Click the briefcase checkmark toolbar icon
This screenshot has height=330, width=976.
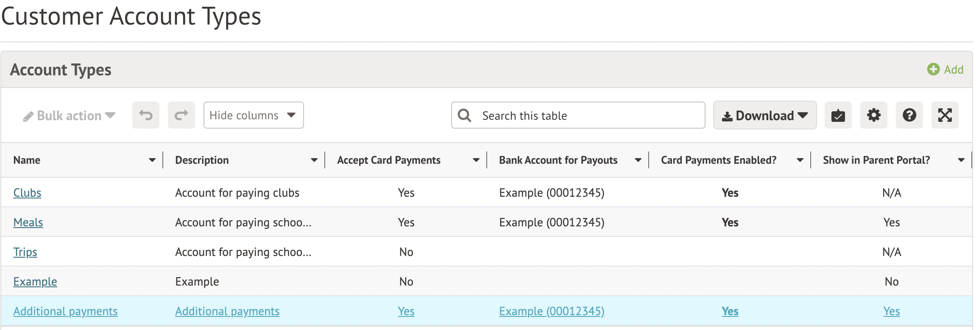838,115
